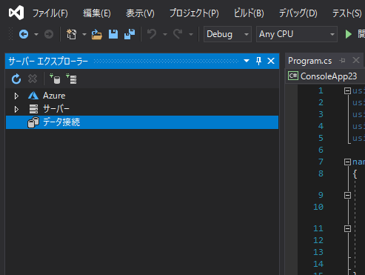This screenshot has height=275, width=365.
Task: Open the ファイル(F) menu
Action: pyautogui.click(x=50, y=13)
